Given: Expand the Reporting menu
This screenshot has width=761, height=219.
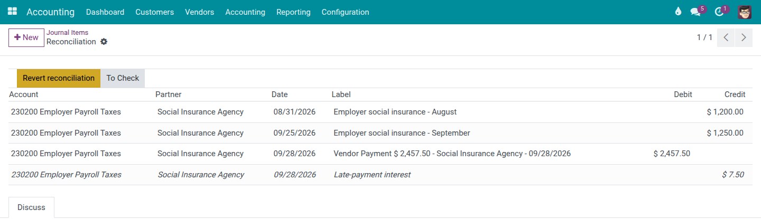Looking at the screenshot, I should [293, 12].
